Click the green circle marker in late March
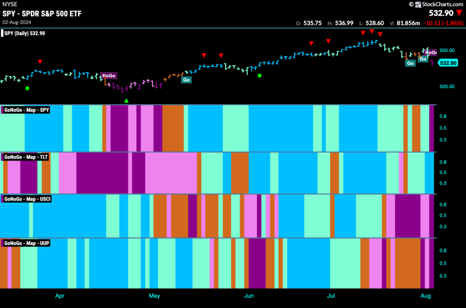The image size is (466, 308). 27,88
